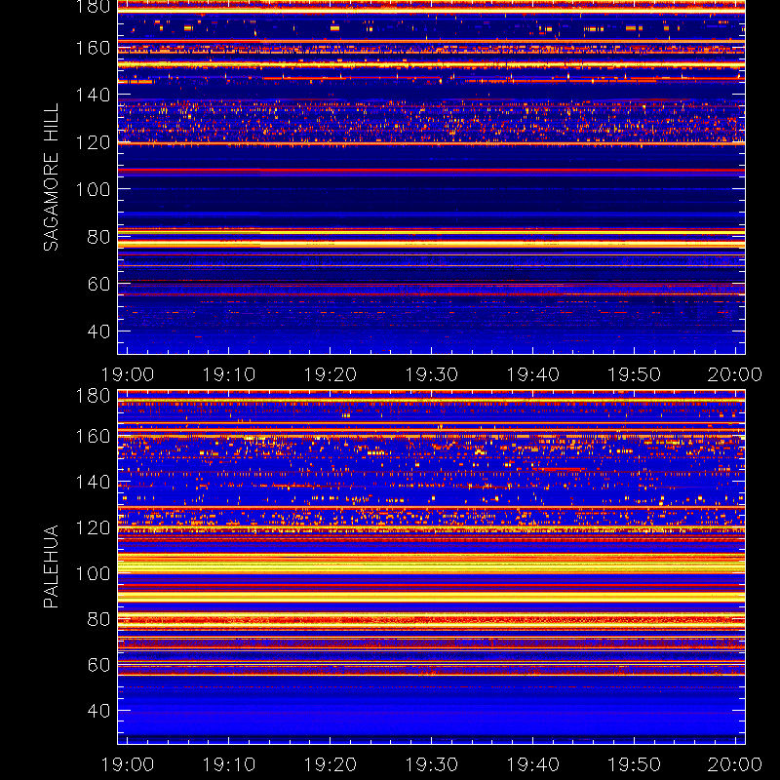Select the 140 tick label on Sagamore Hill axis
The width and height of the screenshot is (780, 780).
pos(93,95)
